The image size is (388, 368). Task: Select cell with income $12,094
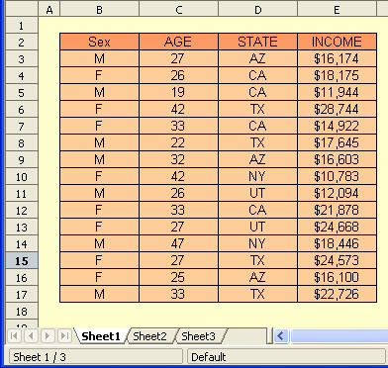coord(337,193)
